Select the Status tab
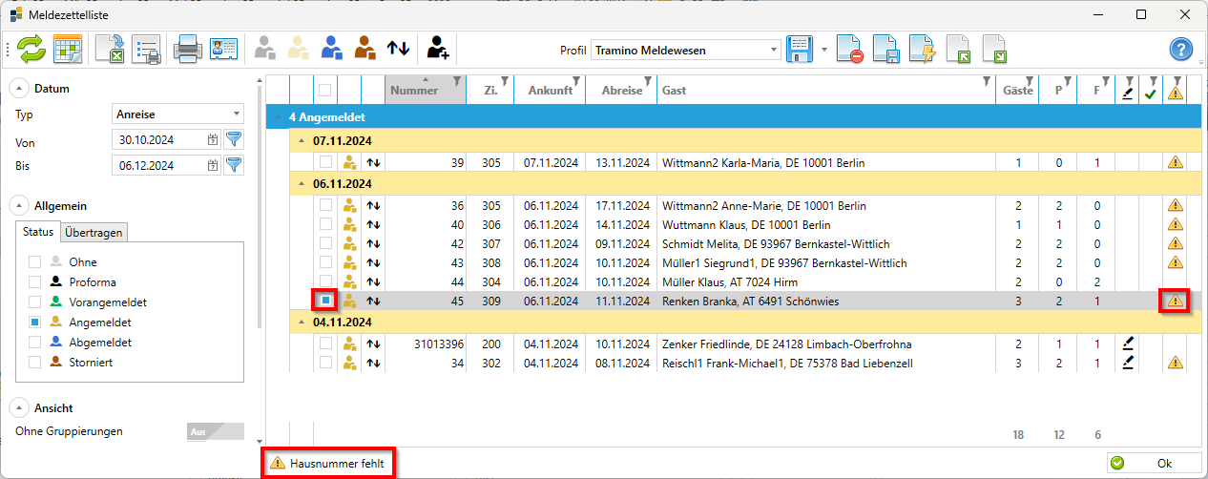1208x479 pixels. pos(38,232)
